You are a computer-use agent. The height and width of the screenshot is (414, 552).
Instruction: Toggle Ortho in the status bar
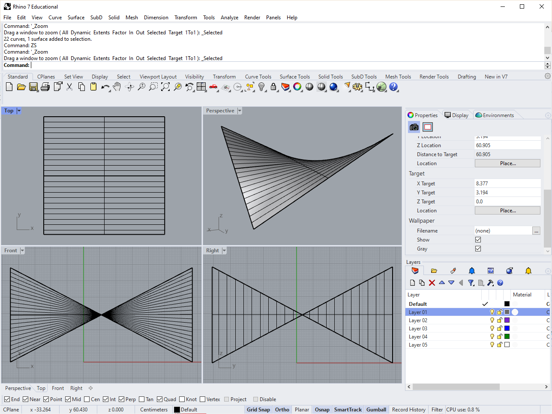point(282,410)
